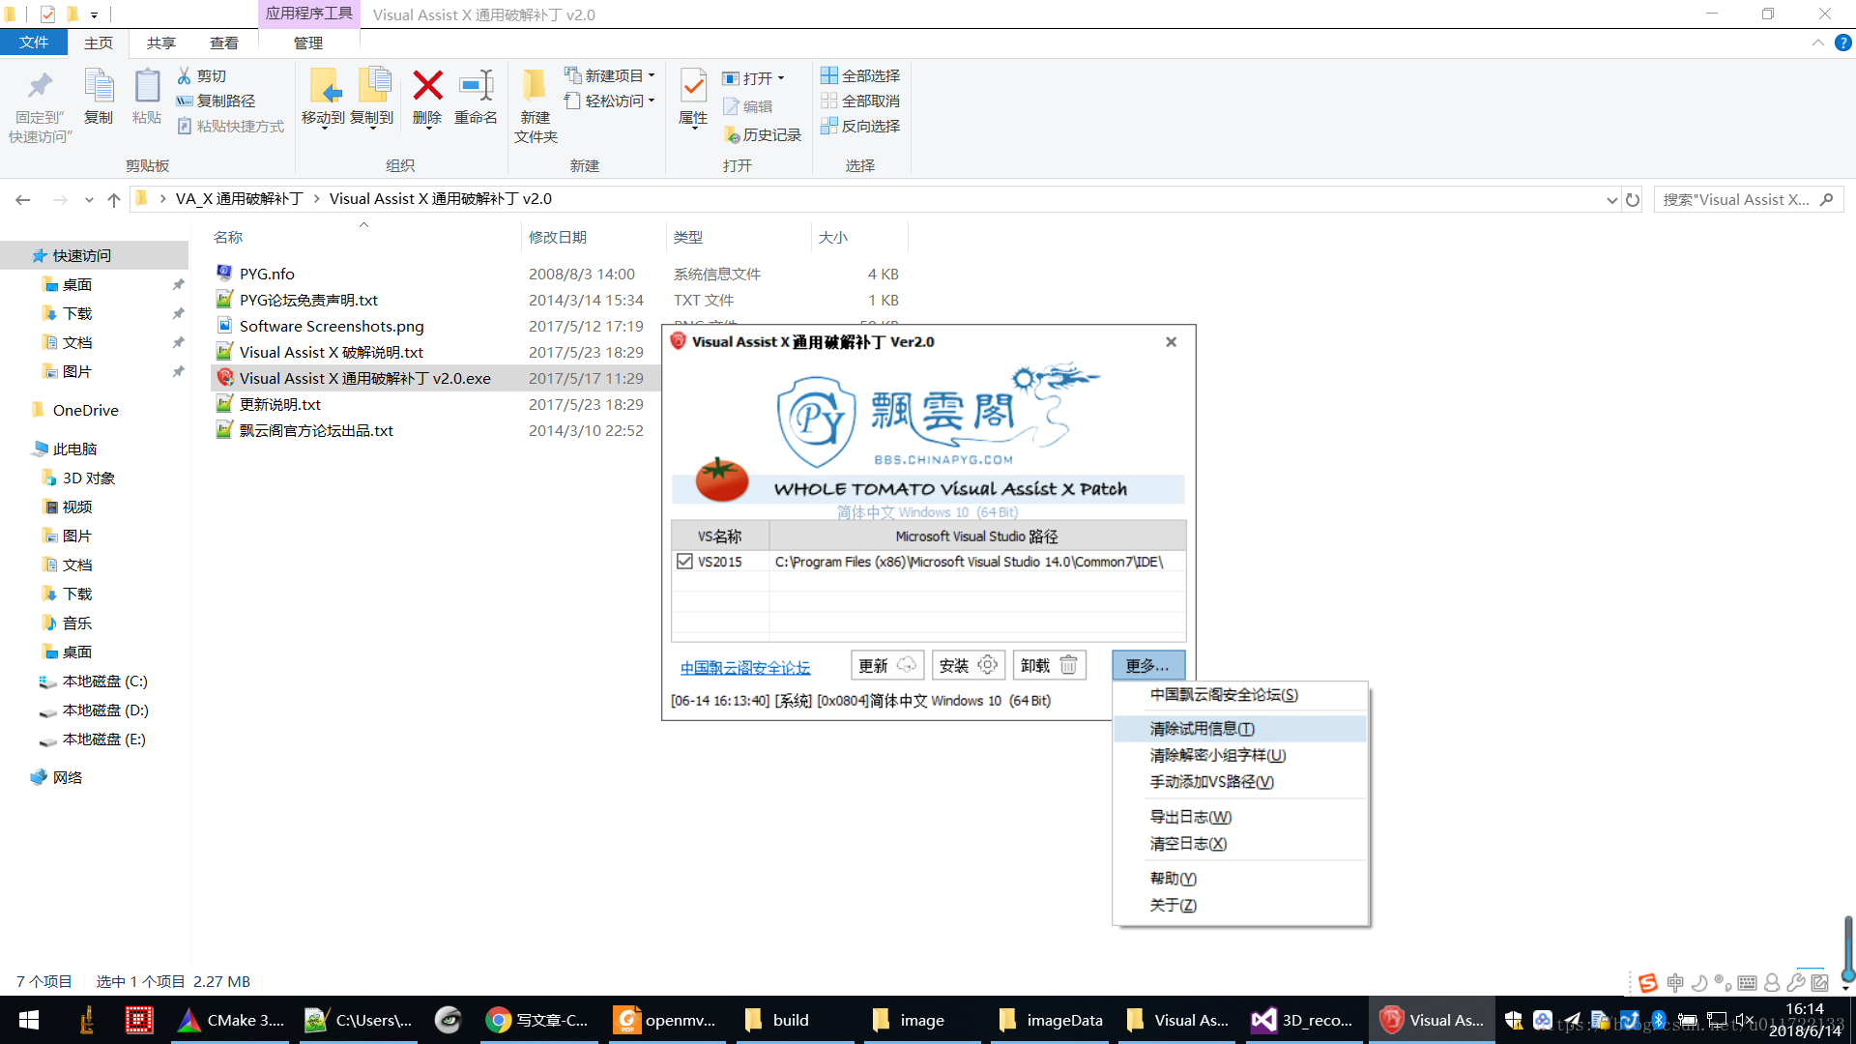Image resolution: width=1856 pixels, height=1044 pixels.
Task: Select Manually Add VS Path menu entry
Action: pos(1240,781)
